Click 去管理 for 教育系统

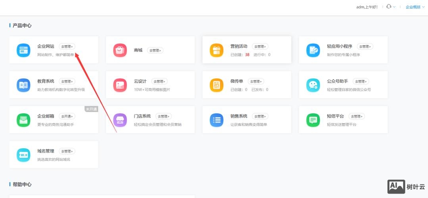[67, 82]
